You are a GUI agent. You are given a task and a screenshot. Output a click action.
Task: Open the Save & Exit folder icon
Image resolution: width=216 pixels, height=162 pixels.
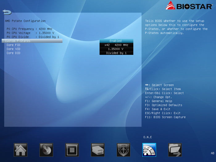[x=175, y=150]
